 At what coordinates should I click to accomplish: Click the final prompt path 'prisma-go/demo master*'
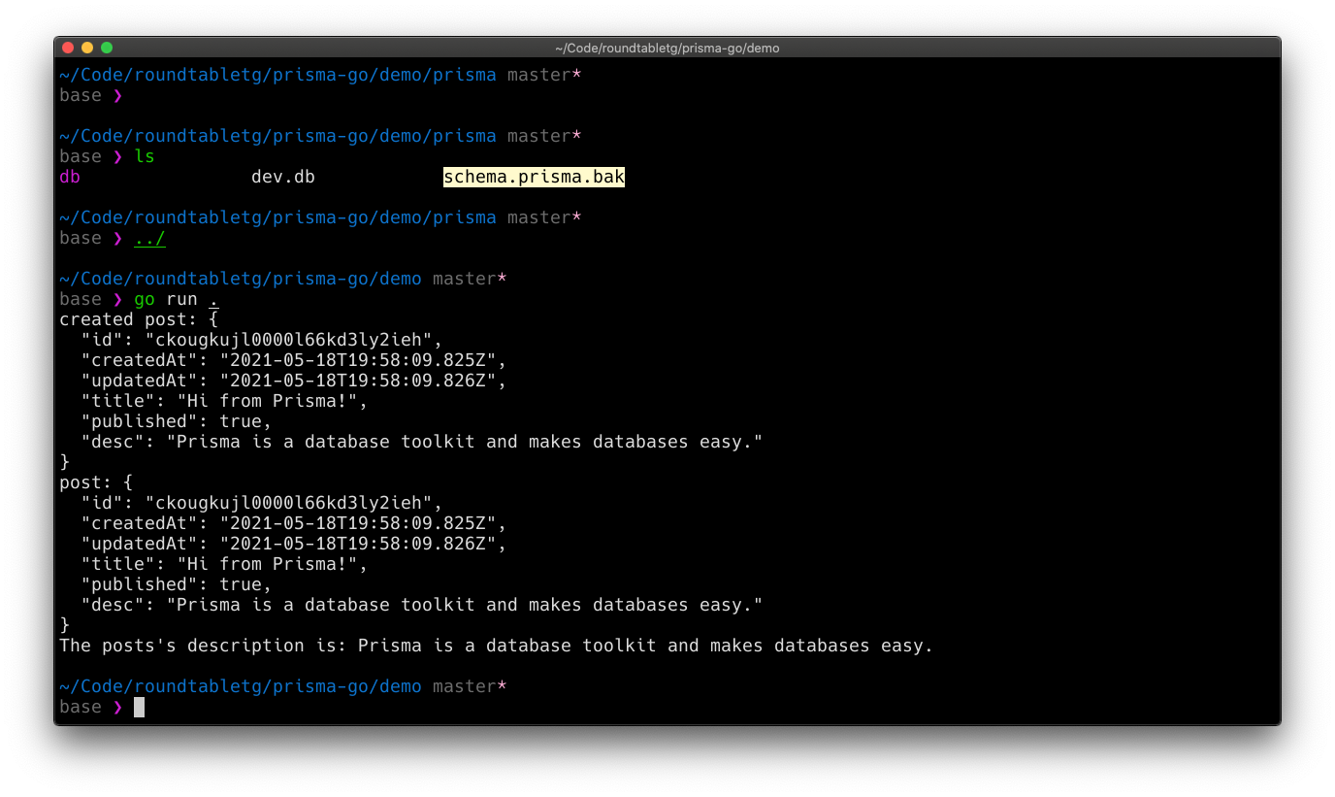tap(283, 686)
